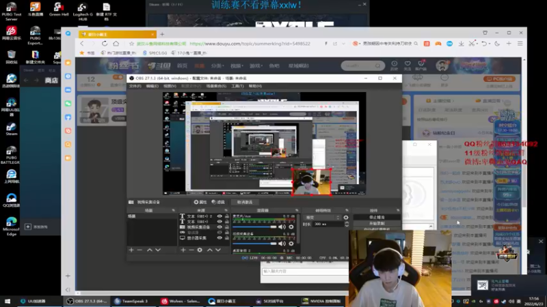Screen dimensions: 547x307
Task: Hide the 视频采集设备 source
Action: (219, 227)
